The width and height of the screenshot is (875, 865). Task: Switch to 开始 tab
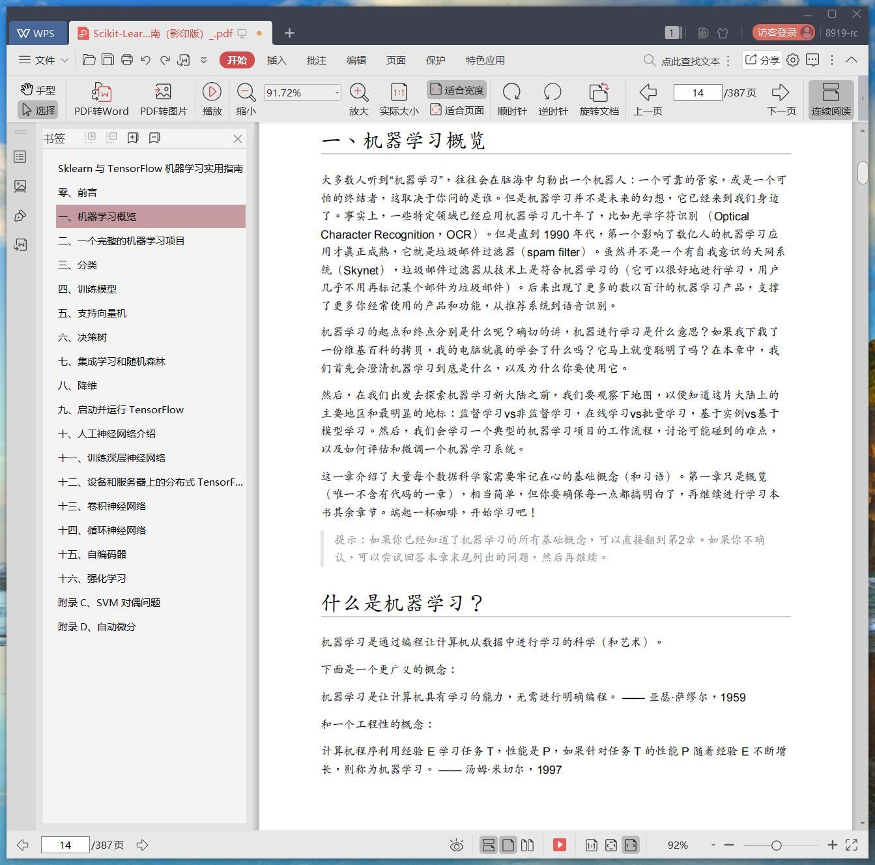[237, 60]
